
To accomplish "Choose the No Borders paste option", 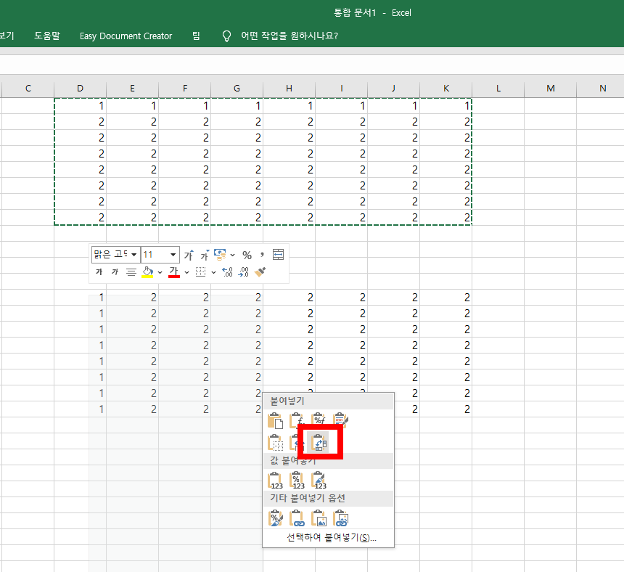I will pos(276,443).
